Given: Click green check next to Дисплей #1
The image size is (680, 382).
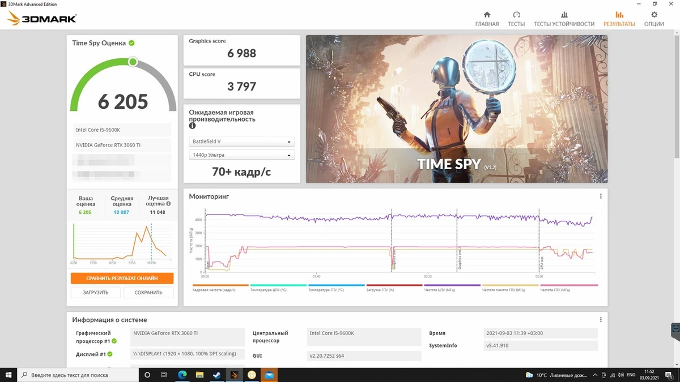Looking at the screenshot, I should click(110, 354).
